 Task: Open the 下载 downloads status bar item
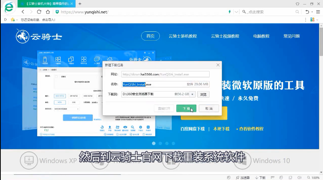pos(260,177)
